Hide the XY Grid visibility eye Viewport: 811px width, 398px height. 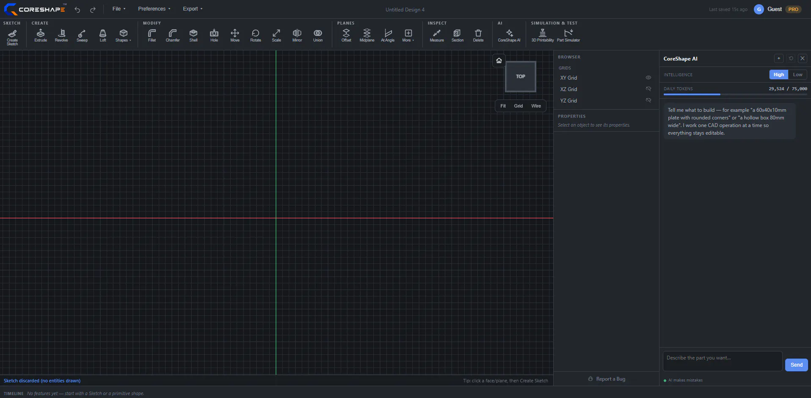pyautogui.click(x=648, y=77)
